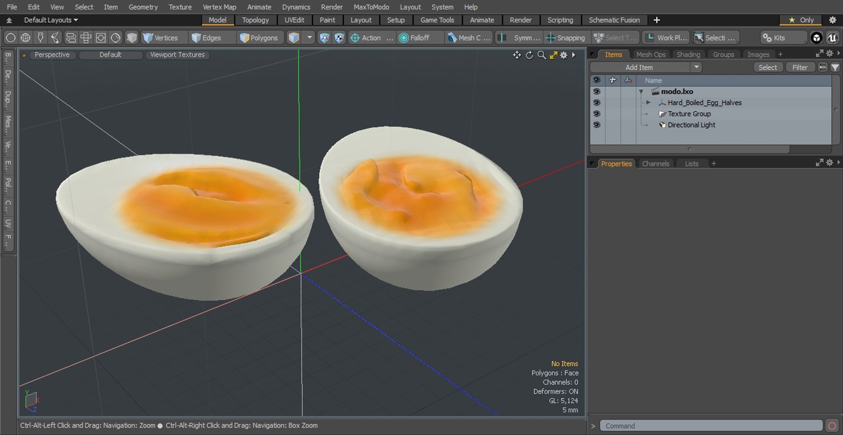Screen dimensions: 843x435
Task: Click the Command input field
Action: click(x=711, y=426)
